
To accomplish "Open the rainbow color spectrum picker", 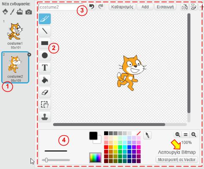I will tap(95, 158).
